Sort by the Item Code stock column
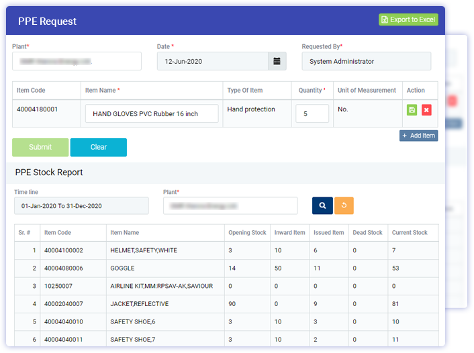The height and width of the screenshot is (353, 474). click(x=58, y=233)
